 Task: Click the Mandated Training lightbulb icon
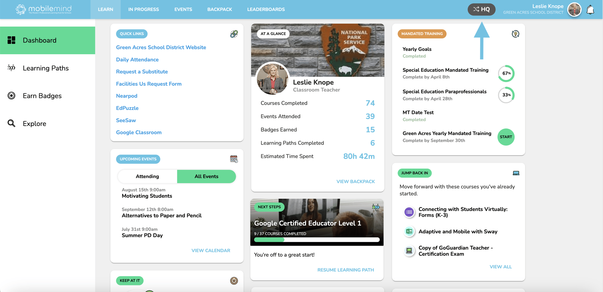(x=515, y=34)
